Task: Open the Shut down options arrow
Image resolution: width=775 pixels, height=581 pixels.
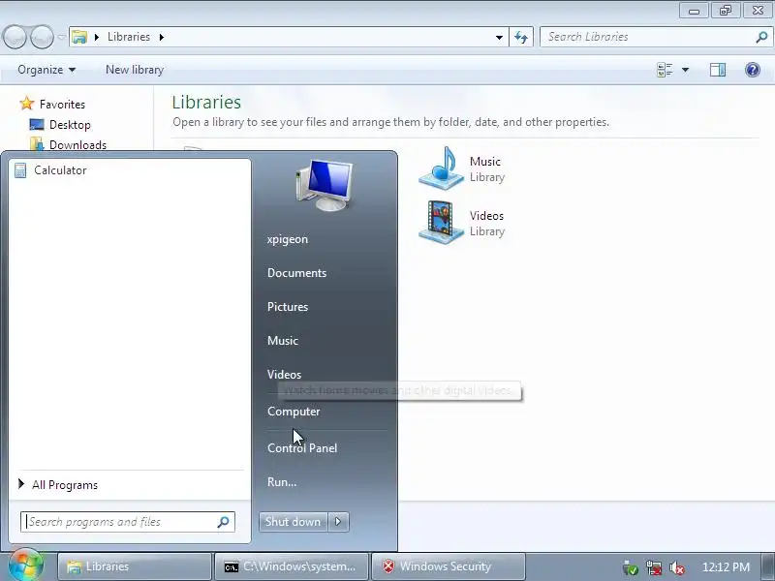Action: (x=338, y=522)
